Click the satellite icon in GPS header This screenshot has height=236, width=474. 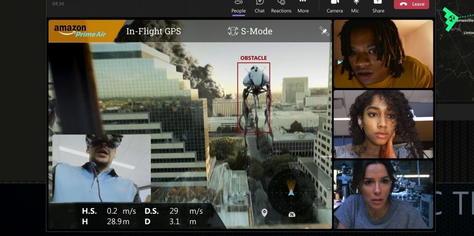(x=324, y=31)
